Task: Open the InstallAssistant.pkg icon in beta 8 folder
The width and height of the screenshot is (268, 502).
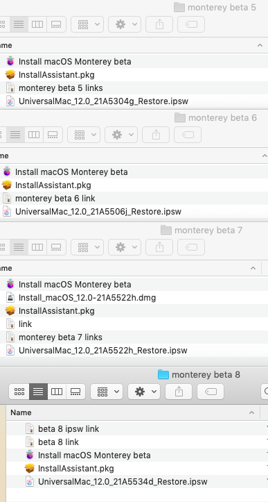Action: (30, 469)
